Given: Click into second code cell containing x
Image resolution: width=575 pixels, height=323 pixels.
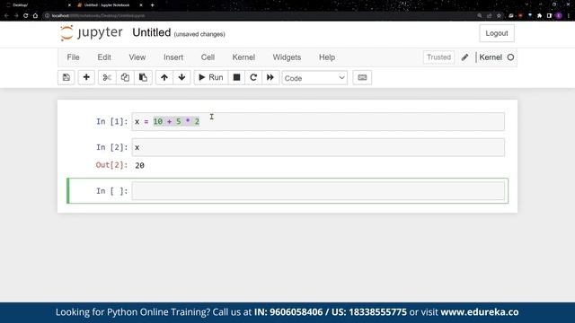Looking at the screenshot, I should (x=318, y=147).
